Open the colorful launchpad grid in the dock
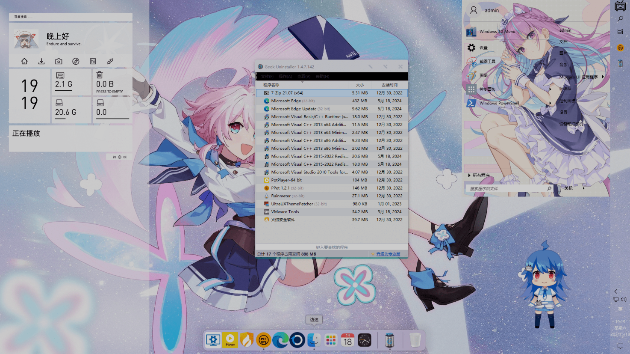630x354 pixels. 331,340
